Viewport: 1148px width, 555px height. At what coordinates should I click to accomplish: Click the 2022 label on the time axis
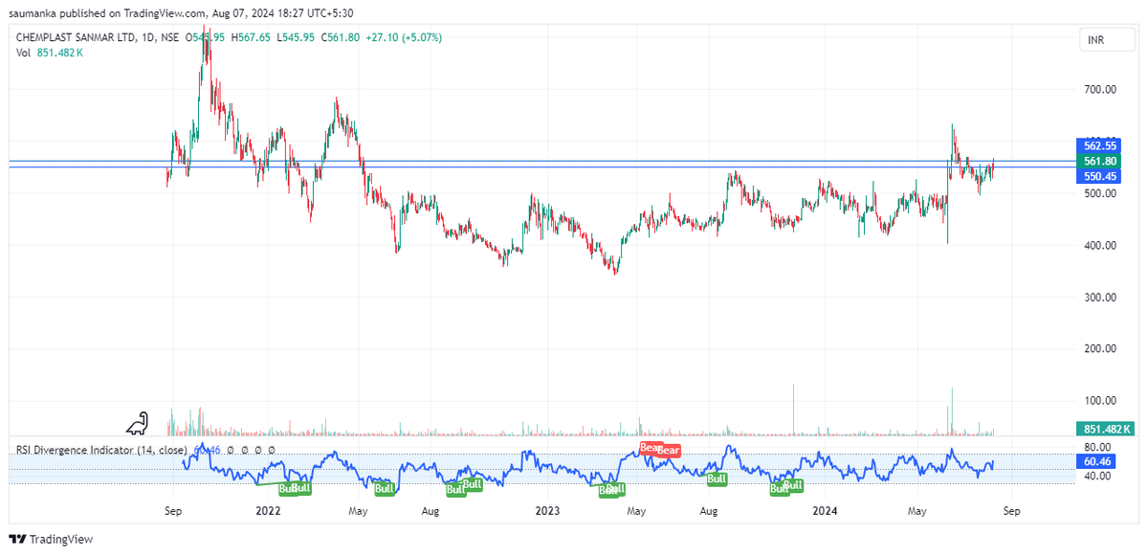(268, 511)
